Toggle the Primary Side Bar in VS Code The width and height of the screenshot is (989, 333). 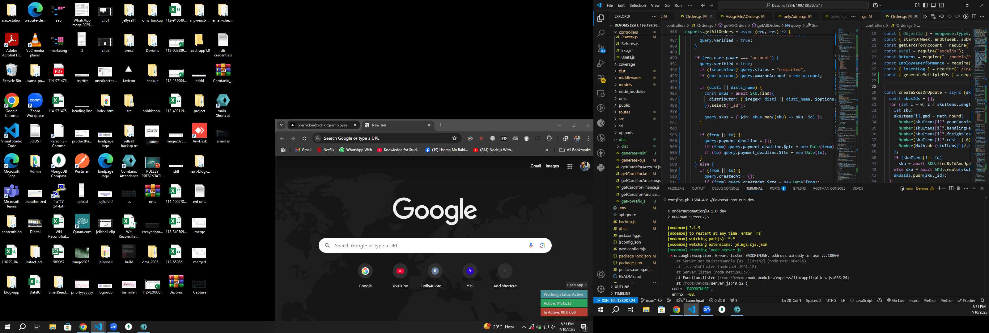pos(925,5)
